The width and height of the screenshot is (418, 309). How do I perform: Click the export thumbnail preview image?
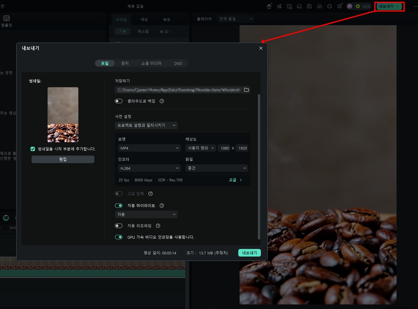click(63, 115)
